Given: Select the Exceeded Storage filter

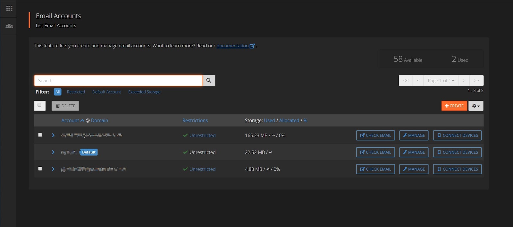Looking at the screenshot, I should [144, 92].
